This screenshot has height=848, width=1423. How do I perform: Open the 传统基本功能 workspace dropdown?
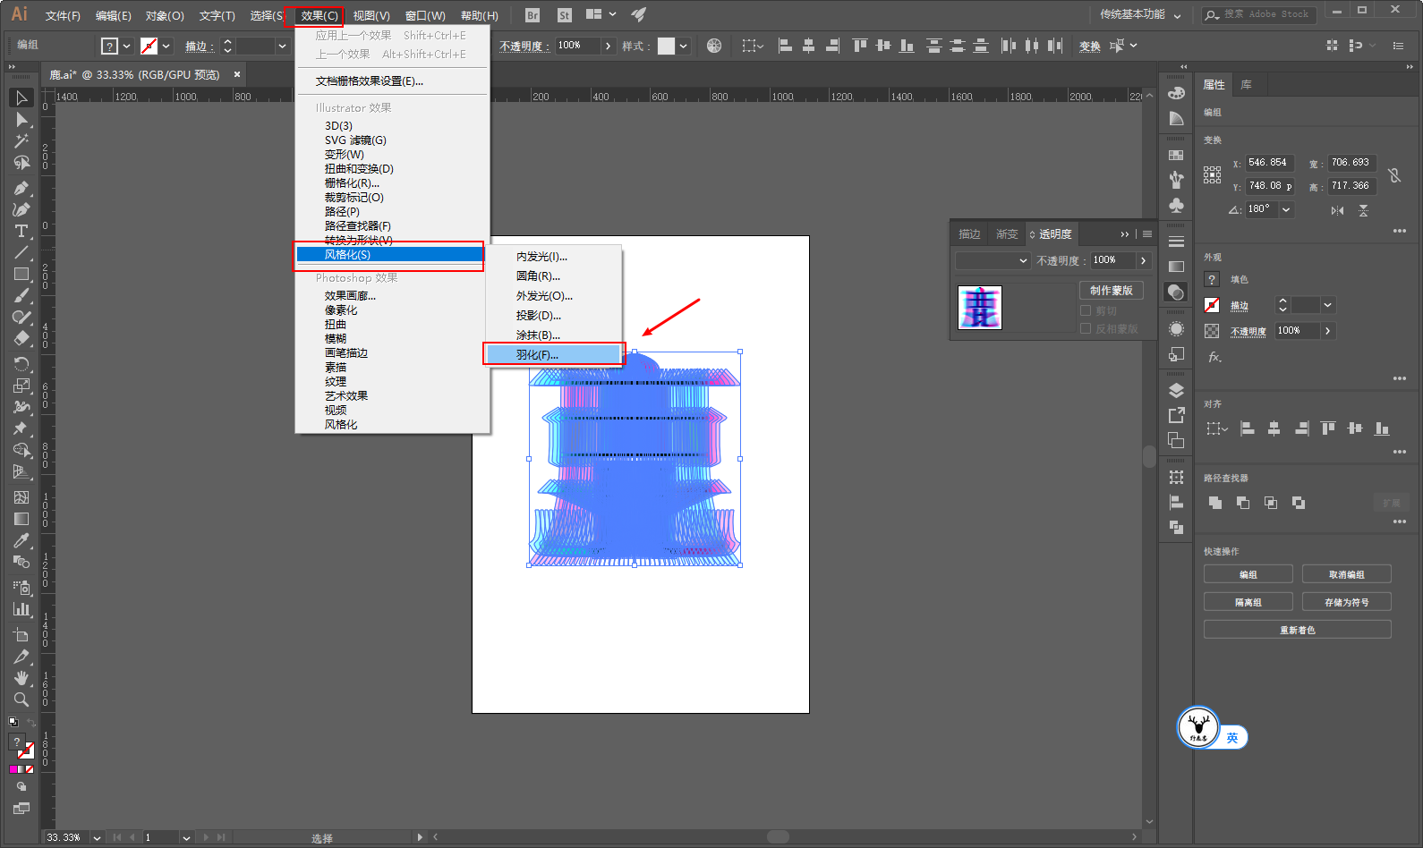[1140, 14]
